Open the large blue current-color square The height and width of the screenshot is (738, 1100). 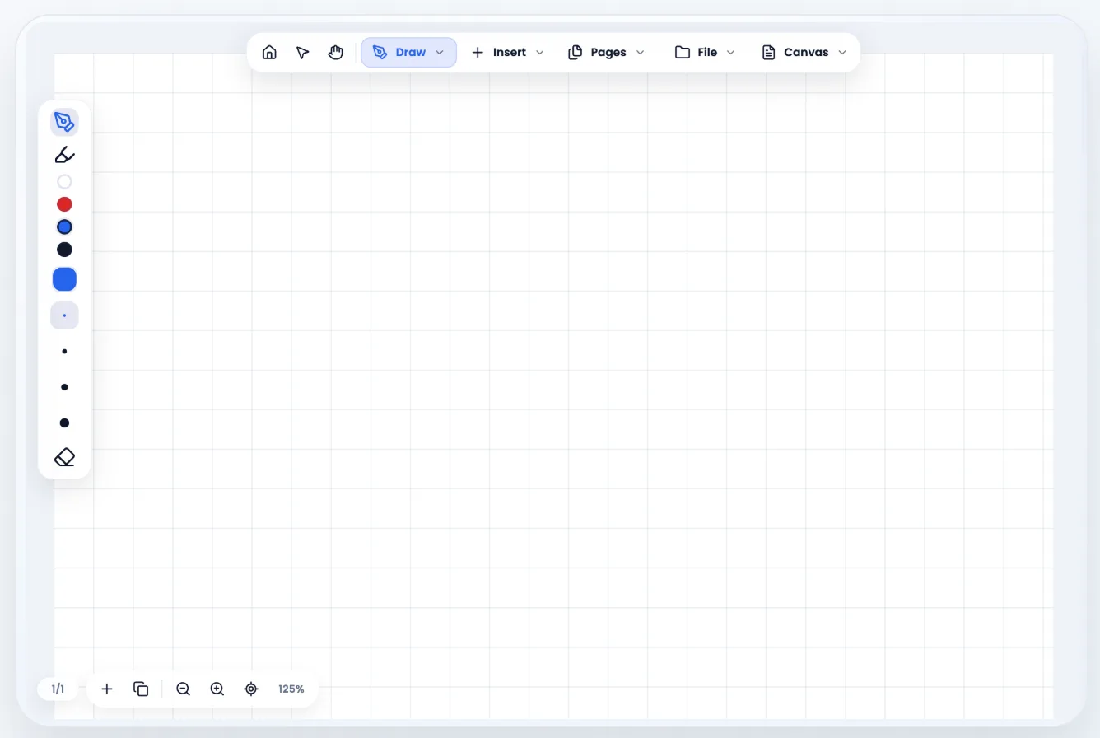(64, 279)
